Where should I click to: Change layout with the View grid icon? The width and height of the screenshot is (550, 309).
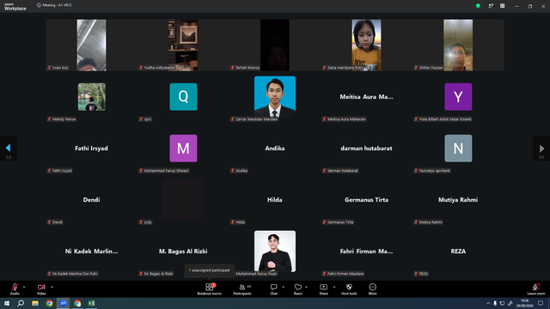coord(502,6)
